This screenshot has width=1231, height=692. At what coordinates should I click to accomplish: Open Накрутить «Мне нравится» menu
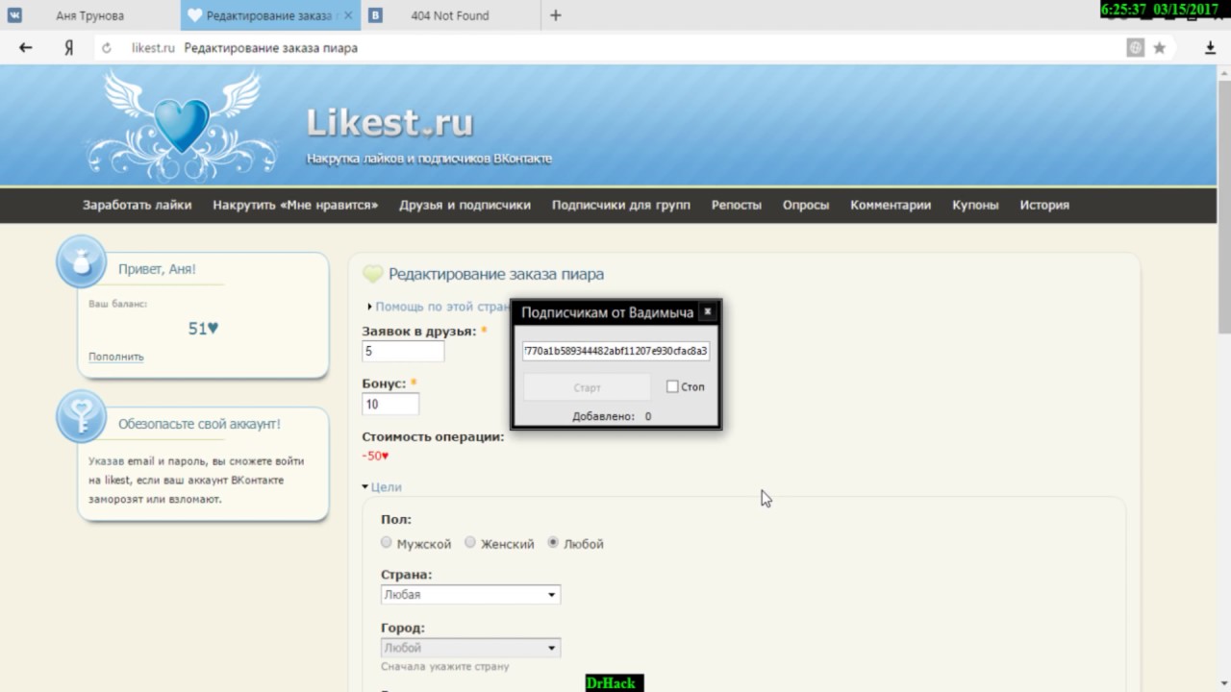295,205
